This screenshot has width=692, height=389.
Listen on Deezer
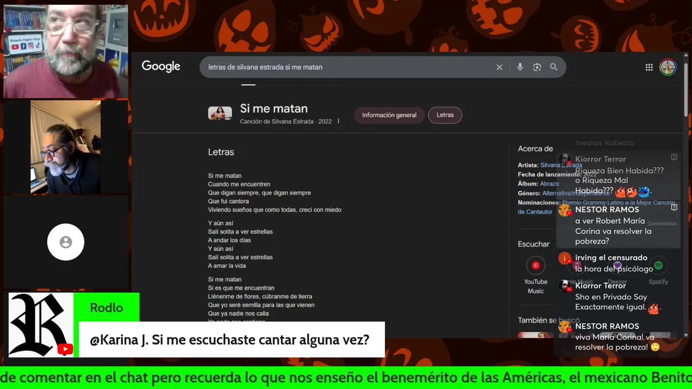tap(617, 271)
